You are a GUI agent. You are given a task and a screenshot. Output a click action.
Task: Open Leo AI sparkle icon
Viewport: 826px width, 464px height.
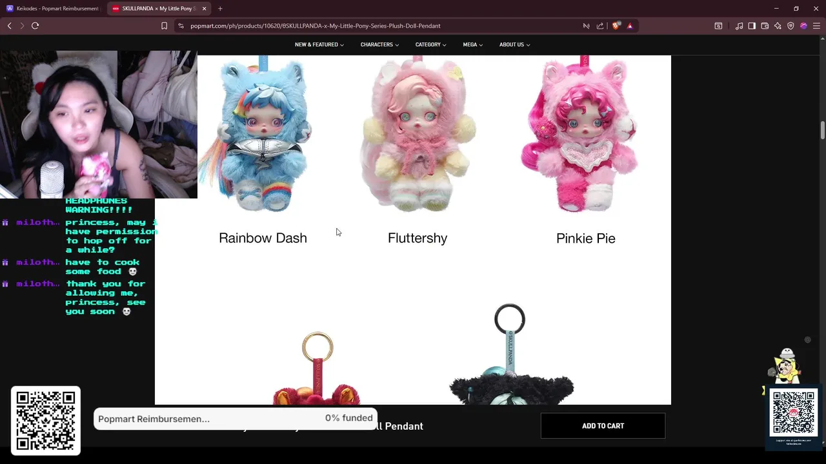tap(778, 26)
